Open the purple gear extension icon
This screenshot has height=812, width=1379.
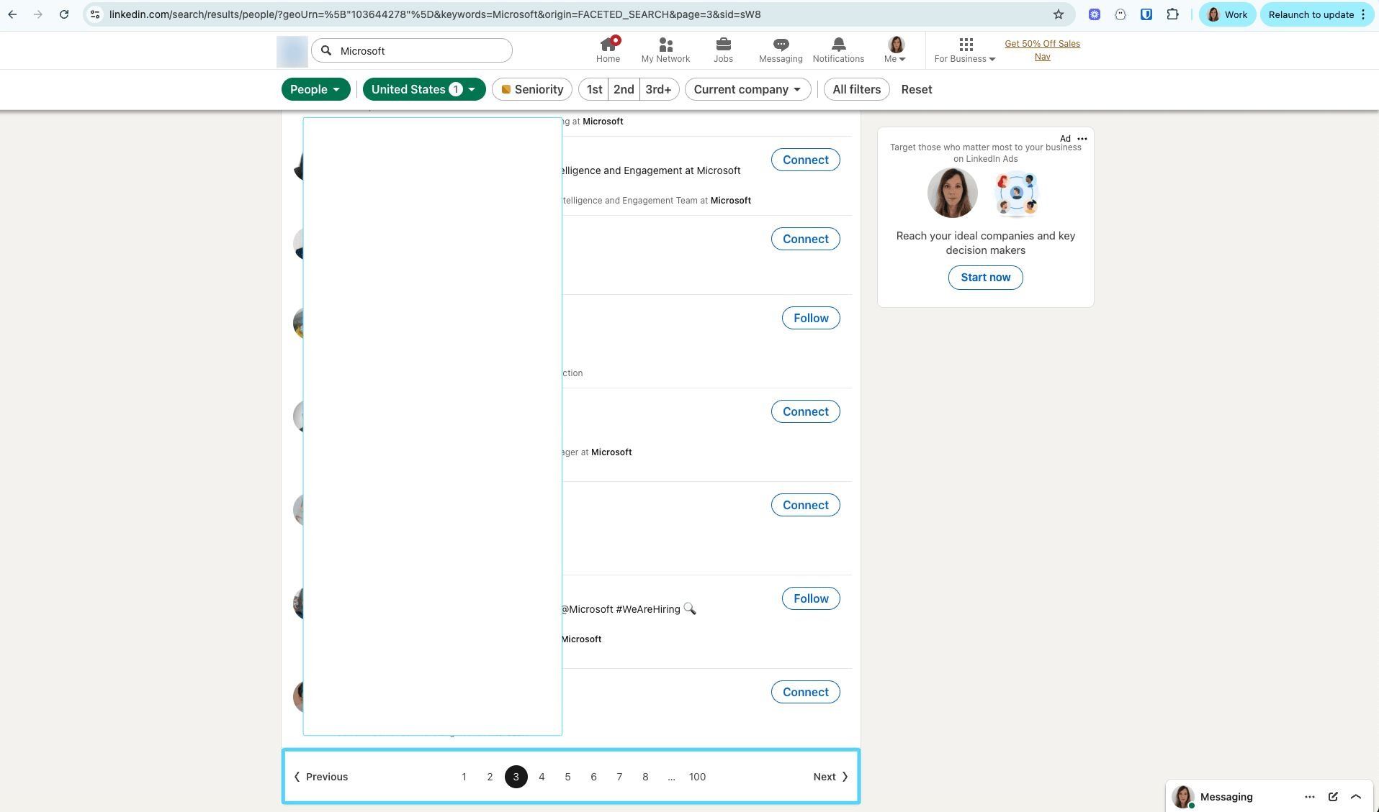1095,14
